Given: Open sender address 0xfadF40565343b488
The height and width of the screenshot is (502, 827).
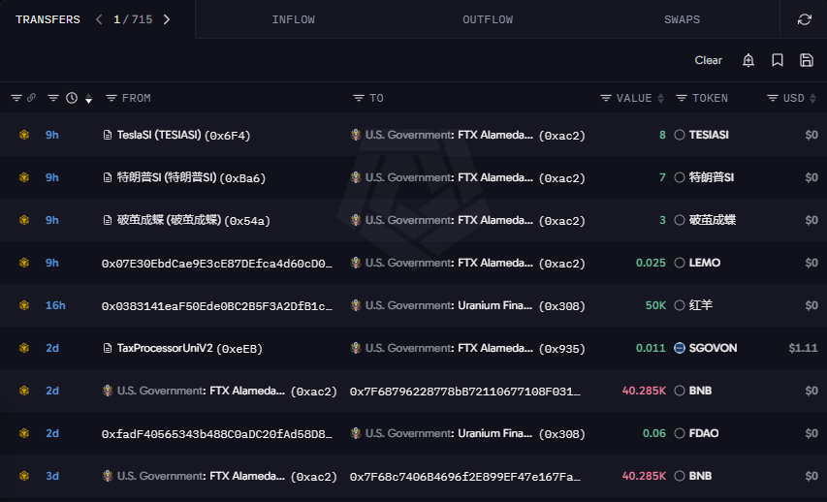Looking at the screenshot, I should pyautogui.click(x=217, y=434).
